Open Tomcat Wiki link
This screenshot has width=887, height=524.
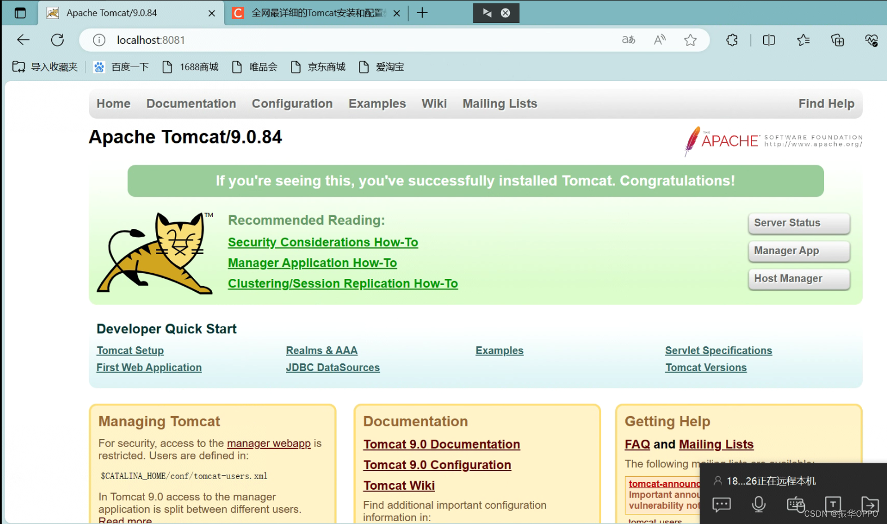pyautogui.click(x=399, y=485)
